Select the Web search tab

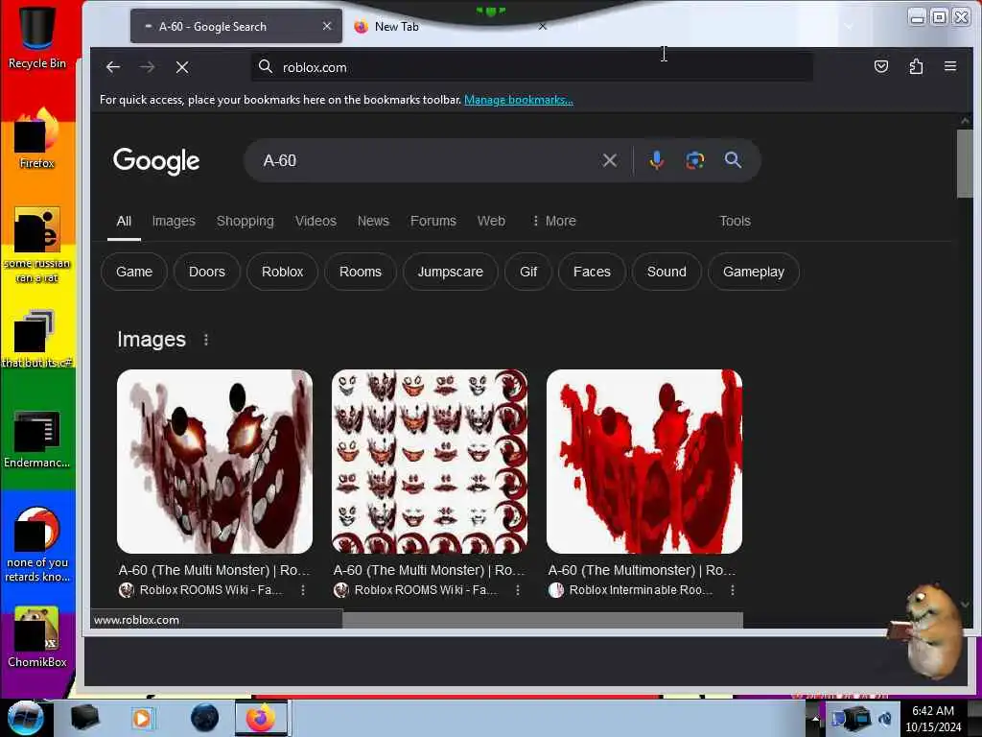491,222
